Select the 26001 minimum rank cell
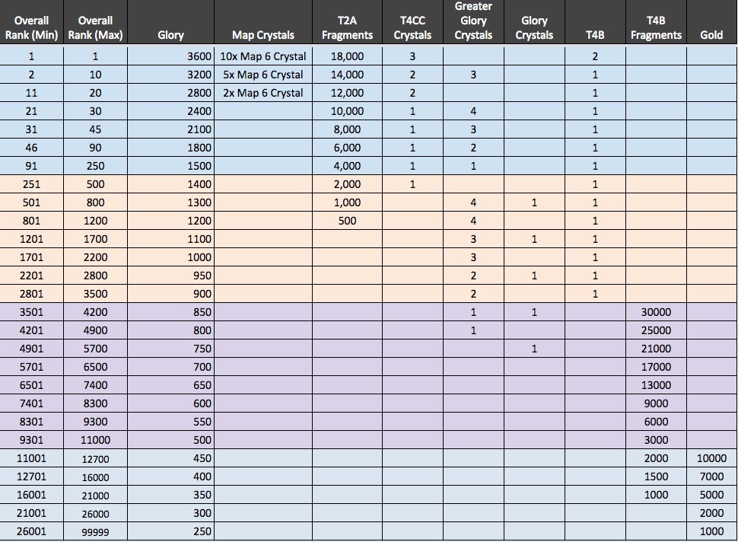Viewport: 738px width, 542px height. click(31, 531)
